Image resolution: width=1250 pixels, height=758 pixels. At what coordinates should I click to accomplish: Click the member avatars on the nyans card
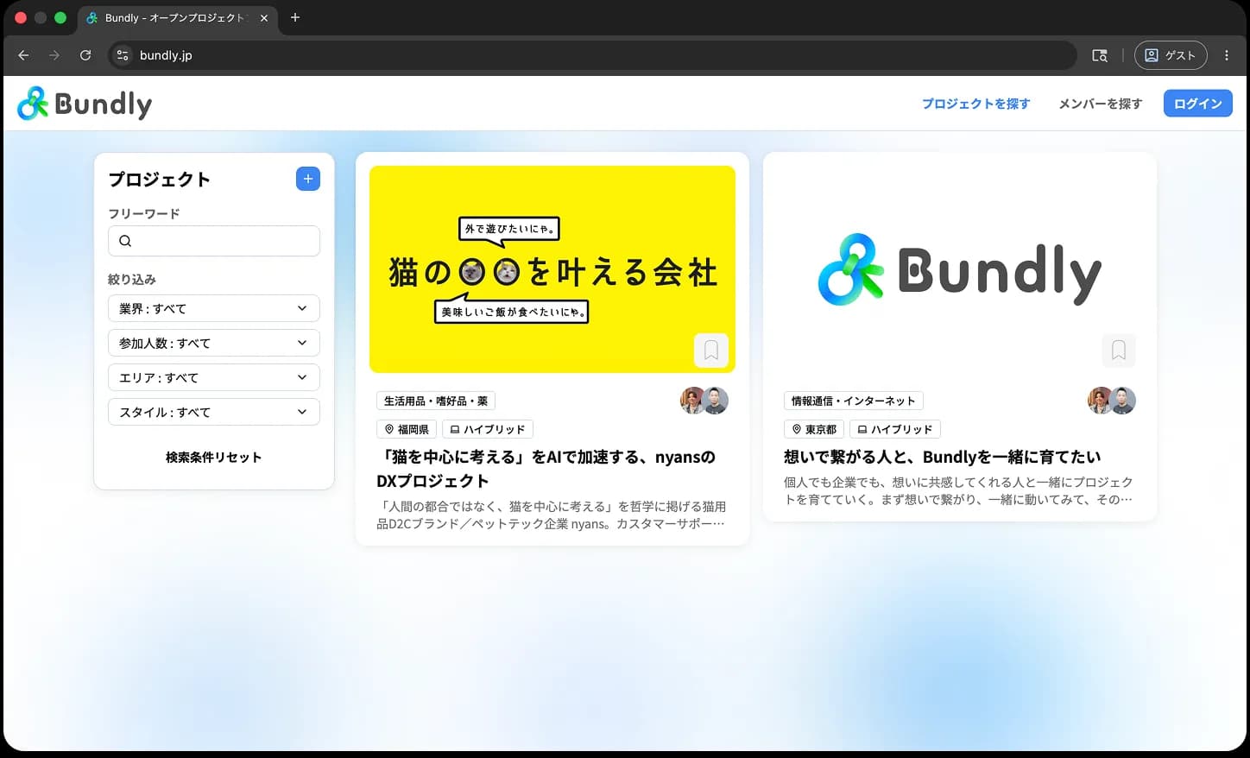[704, 401]
